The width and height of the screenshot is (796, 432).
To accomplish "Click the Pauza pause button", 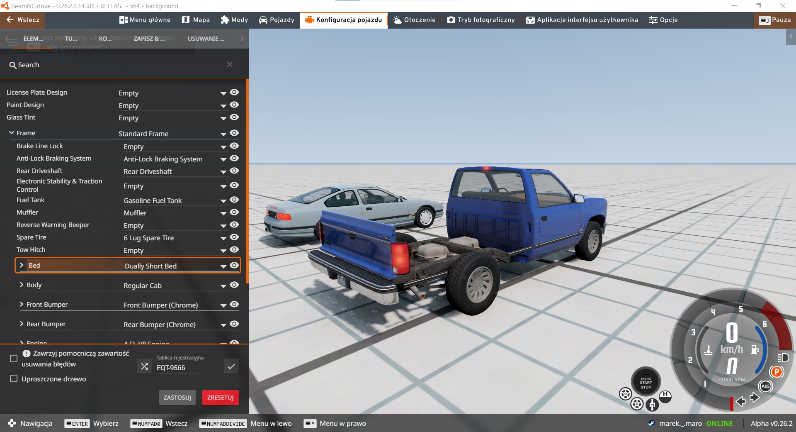I will (x=774, y=20).
